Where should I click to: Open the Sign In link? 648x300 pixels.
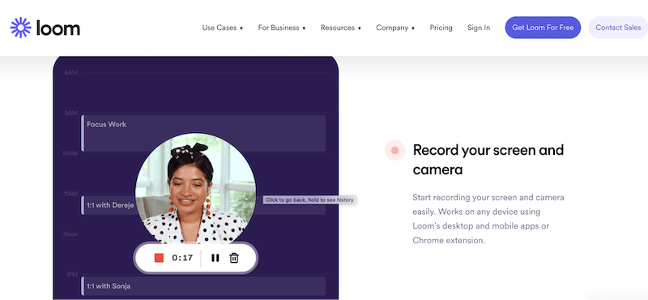[x=479, y=28]
